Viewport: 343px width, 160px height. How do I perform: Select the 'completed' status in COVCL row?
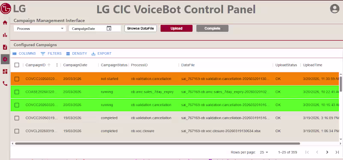coord(109,131)
